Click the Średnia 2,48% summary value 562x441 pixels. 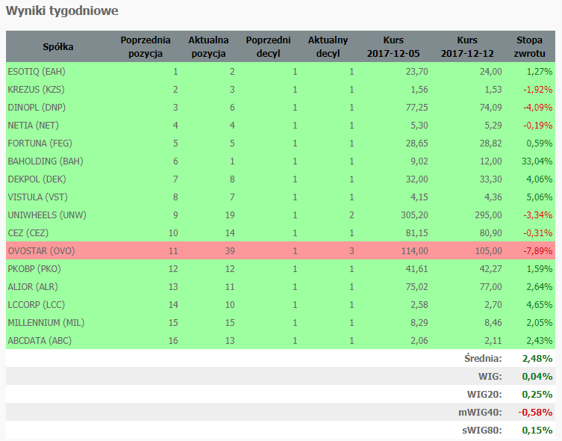(537, 359)
